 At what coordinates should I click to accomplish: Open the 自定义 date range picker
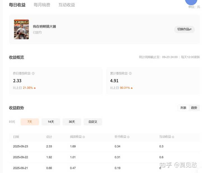[93, 122]
